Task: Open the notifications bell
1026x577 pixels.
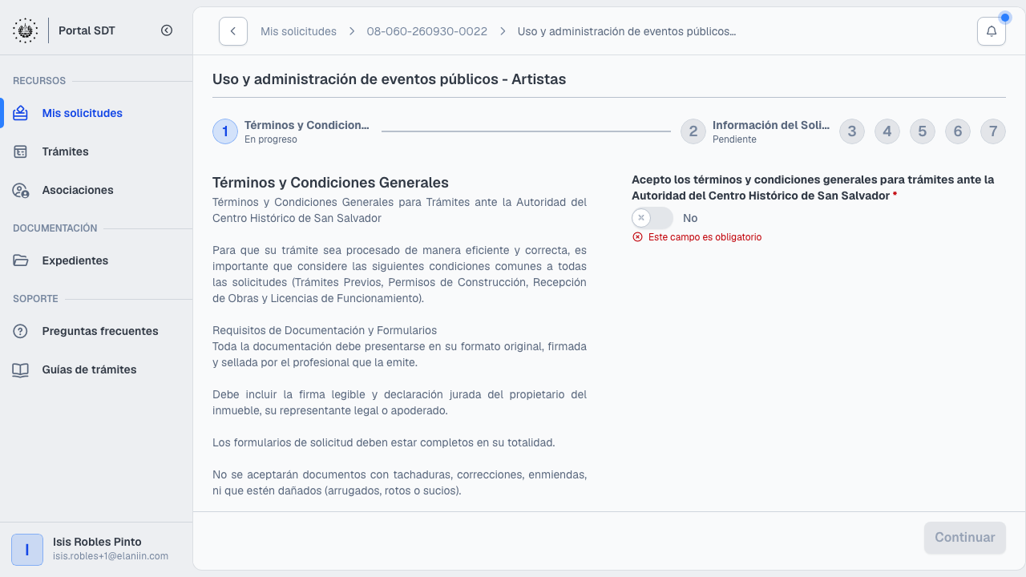Action: [x=992, y=31]
